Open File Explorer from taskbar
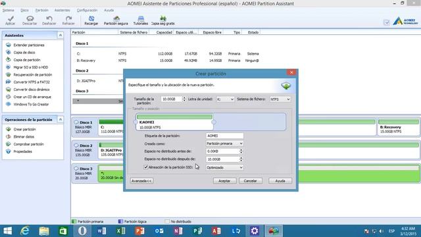 tap(44, 231)
